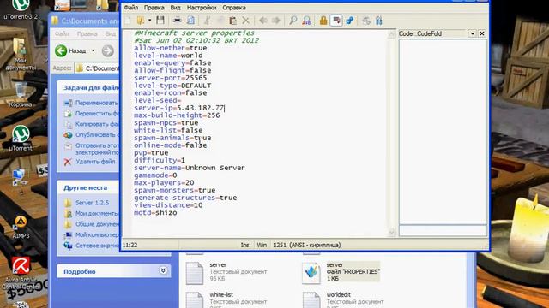Click the max-players=20 line
Image resolution: width=549 pixels, height=308 pixels.
(x=164, y=182)
